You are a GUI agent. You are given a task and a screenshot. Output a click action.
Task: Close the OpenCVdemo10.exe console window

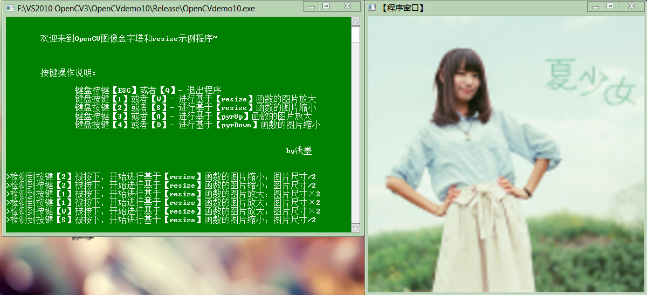[348, 6]
